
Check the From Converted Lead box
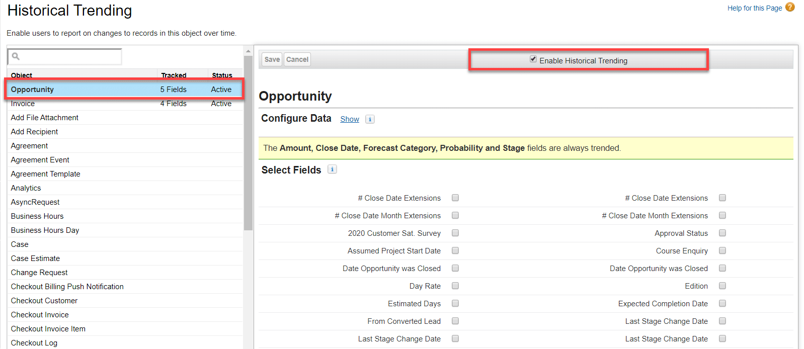pos(455,321)
